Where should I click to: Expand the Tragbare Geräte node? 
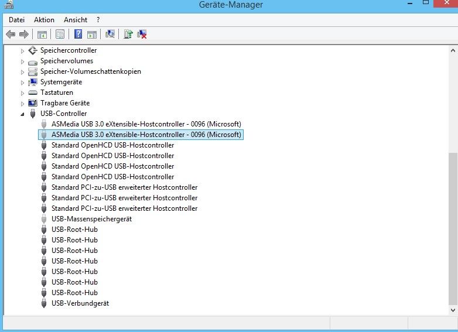pyautogui.click(x=22, y=104)
